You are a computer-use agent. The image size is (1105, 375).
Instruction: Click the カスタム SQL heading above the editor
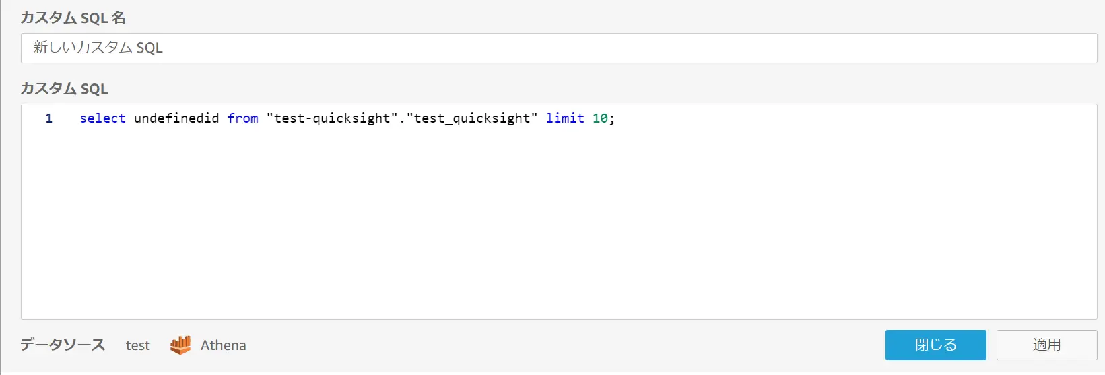pos(64,88)
